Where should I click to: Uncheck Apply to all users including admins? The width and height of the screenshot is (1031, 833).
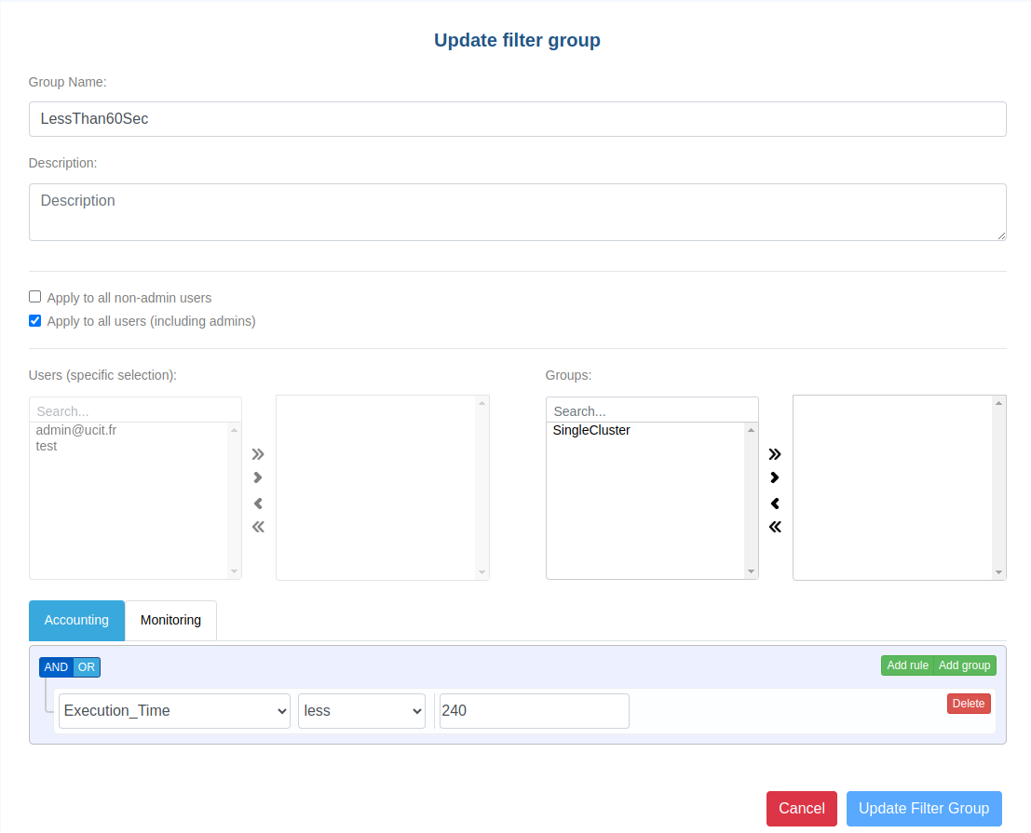[x=35, y=320]
